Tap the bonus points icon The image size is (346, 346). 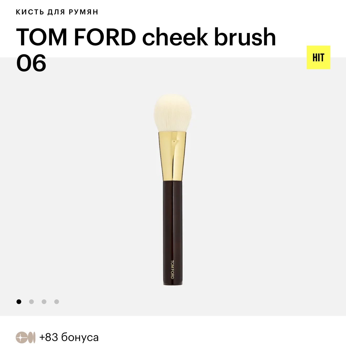click(26, 337)
